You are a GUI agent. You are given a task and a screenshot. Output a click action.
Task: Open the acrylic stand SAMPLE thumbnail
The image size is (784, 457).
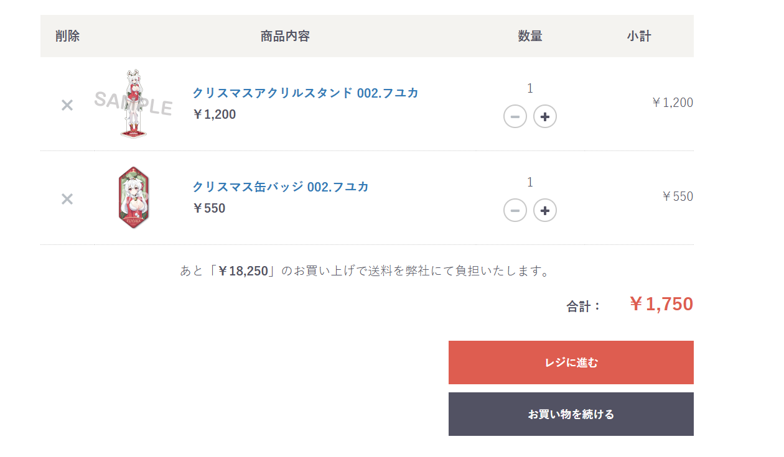pyautogui.click(x=133, y=104)
